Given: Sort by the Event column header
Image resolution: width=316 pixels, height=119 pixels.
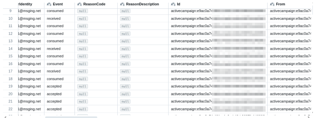Looking at the screenshot, I should (x=58, y=5).
